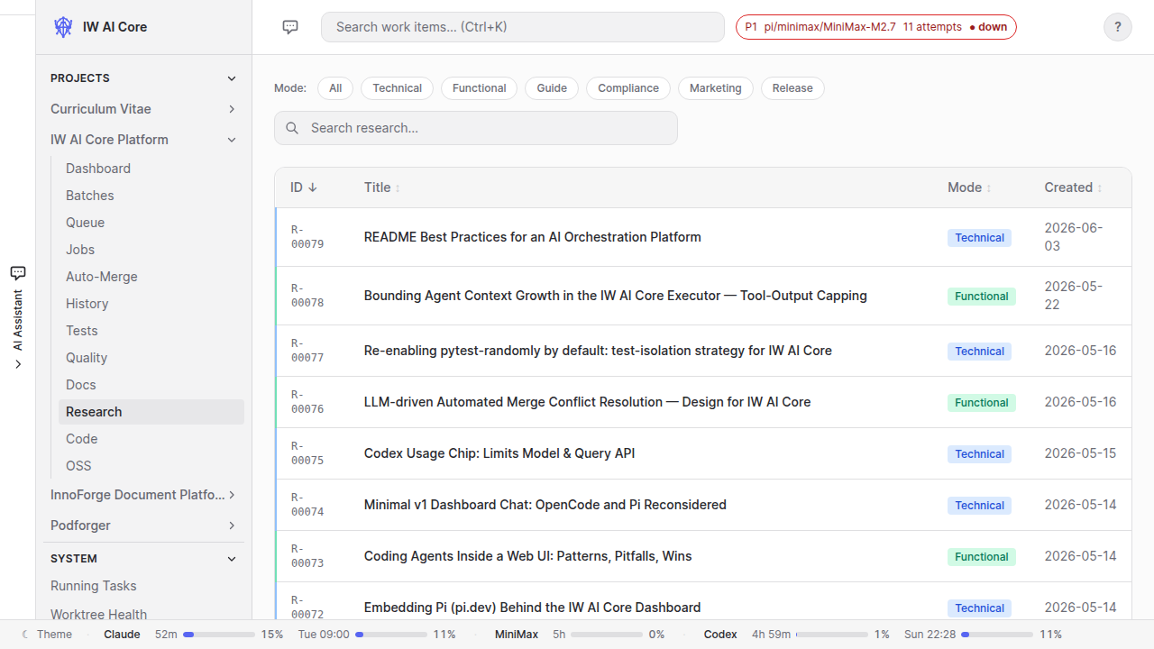Click the Claude label in status bar
The width and height of the screenshot is (1154, 649).
tap(122, 635)
